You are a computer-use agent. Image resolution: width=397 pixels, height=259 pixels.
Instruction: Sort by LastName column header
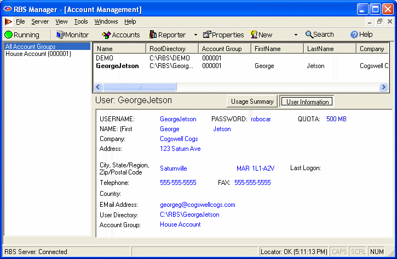coord(330,48)
